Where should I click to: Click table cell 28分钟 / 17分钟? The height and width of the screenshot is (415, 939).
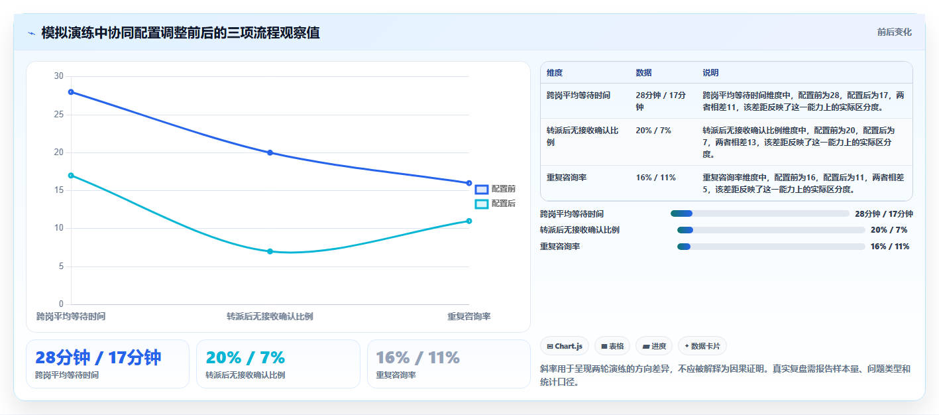point(661,101)
